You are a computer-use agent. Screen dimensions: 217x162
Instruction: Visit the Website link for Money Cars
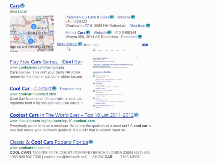pyautogui.click(x=100, y=33)
